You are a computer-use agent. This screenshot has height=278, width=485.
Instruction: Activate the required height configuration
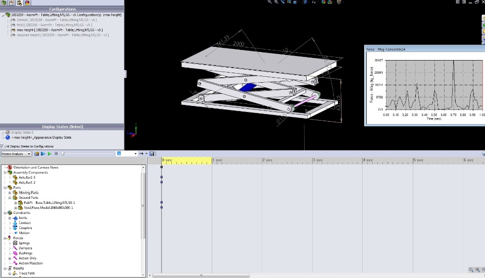click(63, 35)
